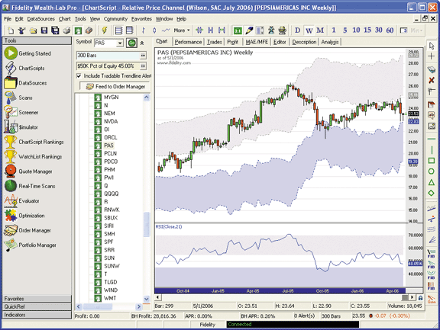
Task: Open Real-Time Scans
Action: 30,186
